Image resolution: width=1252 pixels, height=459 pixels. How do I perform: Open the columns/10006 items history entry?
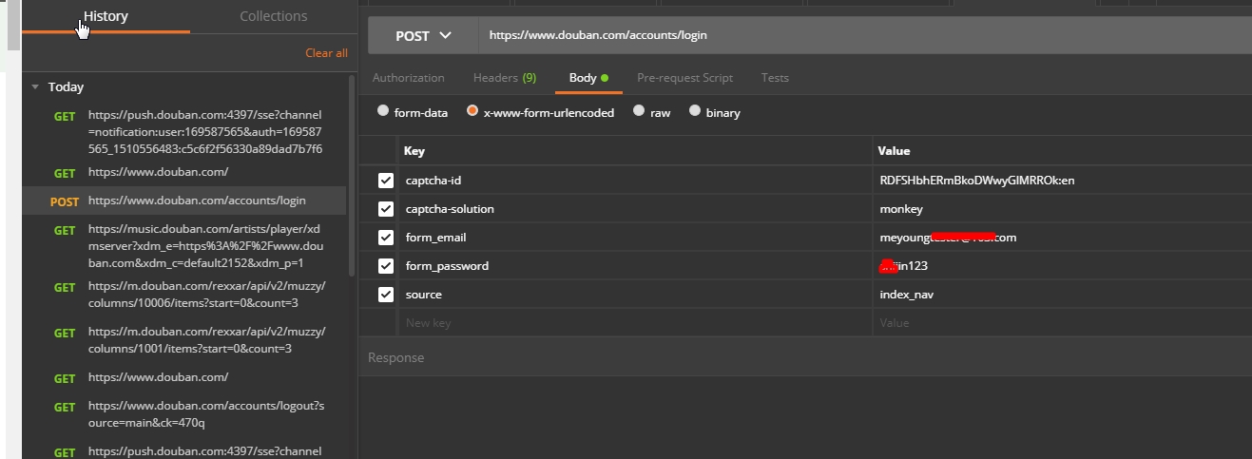(x=186, y=295)
